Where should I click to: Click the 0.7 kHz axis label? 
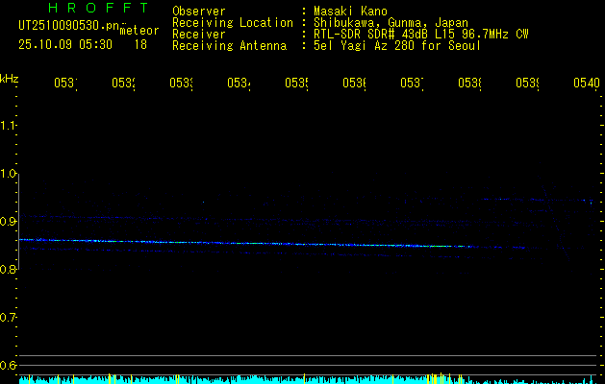[8, 318]
